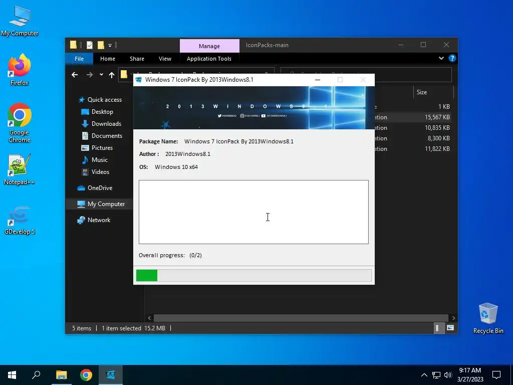Open recent locations dropdown arrow
Viewport: 513px width, 385px height.
(101, 75)
